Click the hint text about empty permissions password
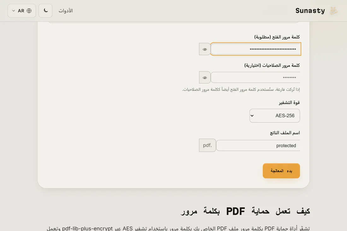This screenshot has height=231, width=347. coord(241,89)
